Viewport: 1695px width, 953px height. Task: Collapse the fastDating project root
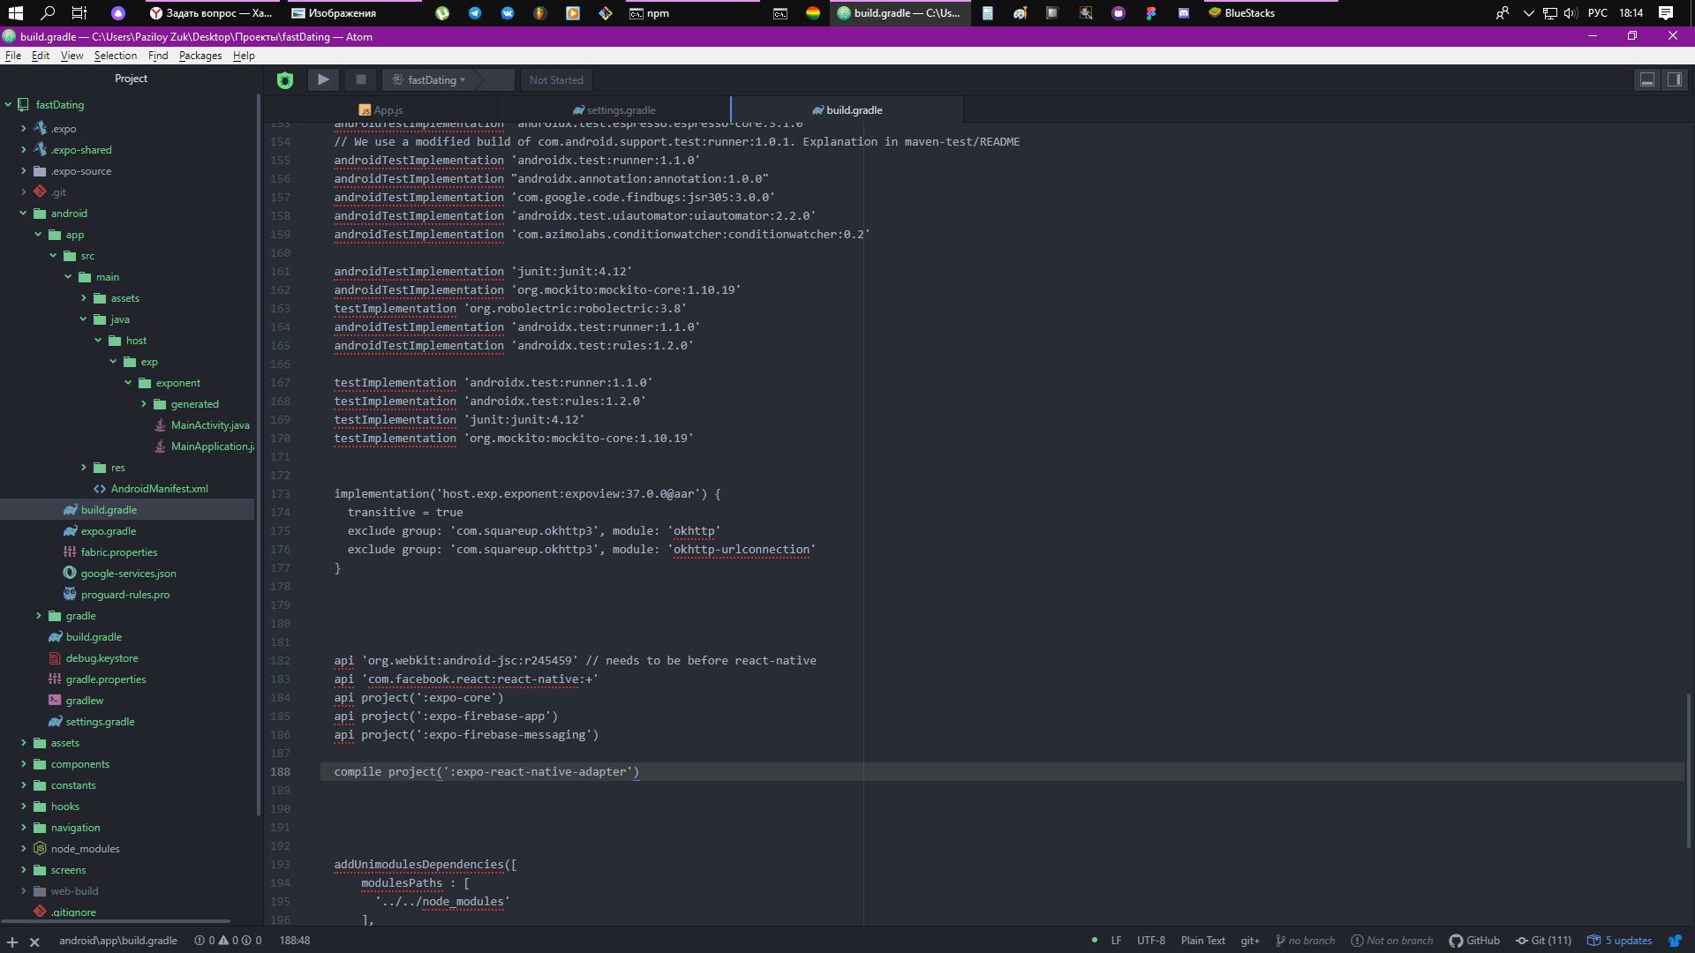pos(8,105)
